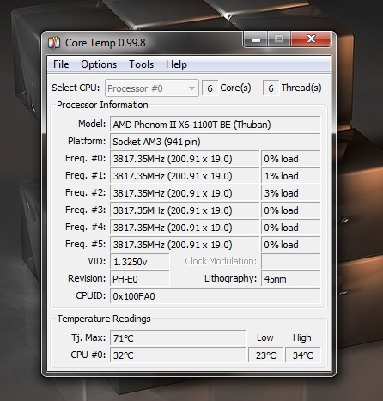Image resolution: width=383 pixels, height=401 pixels.
Task: Close the Core Temp window
Action: [x=311, y=39]
